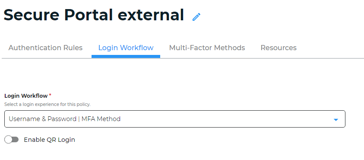The height and width of the screenshot is (160, 364).
Task: Click the Username & Password | MFA Method value
Action: pyautogui.click(x=64, y=119)
